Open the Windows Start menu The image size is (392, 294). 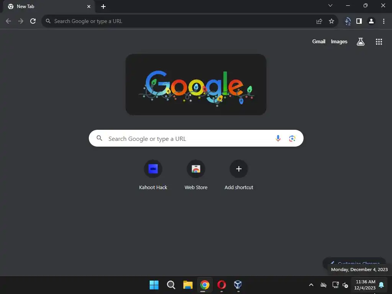tap(154, 285)
